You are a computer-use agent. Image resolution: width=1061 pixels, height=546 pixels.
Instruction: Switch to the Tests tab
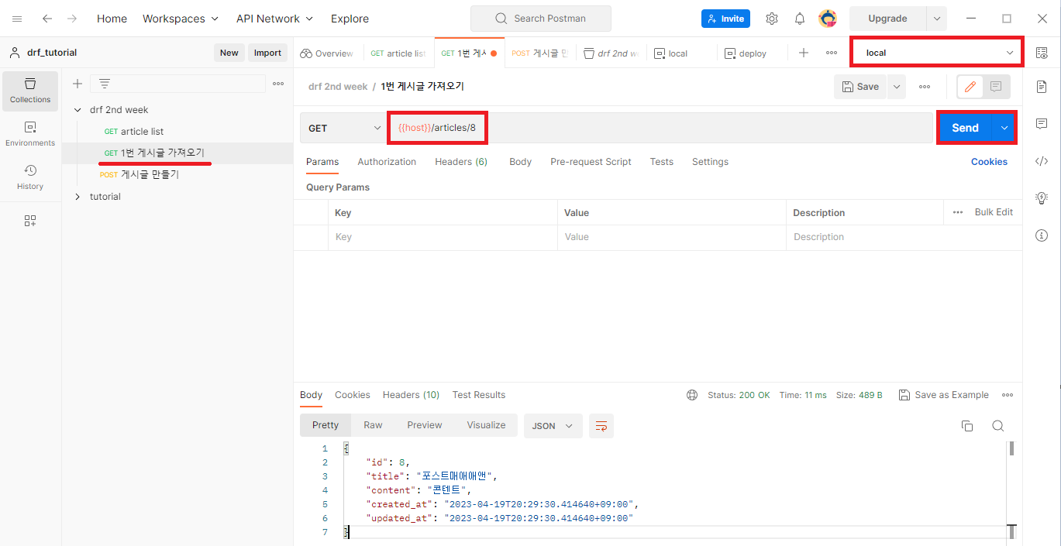click(x=661, y=162)
